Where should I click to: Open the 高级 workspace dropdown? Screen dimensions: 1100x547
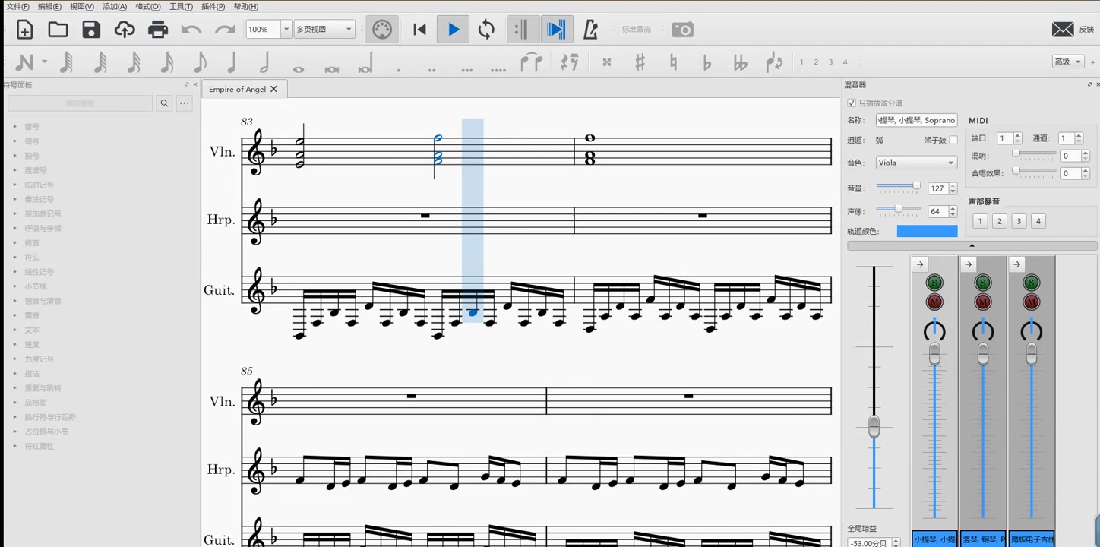[x=1067, y=62]
